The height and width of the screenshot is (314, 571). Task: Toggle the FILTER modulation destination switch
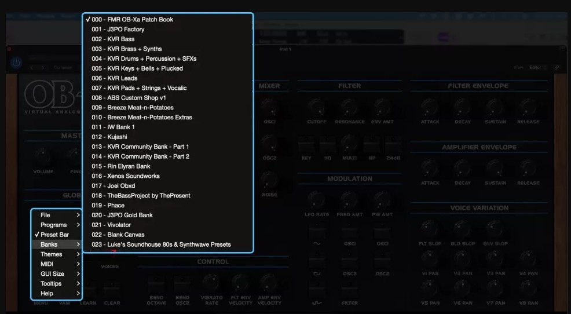click(350, 291)
